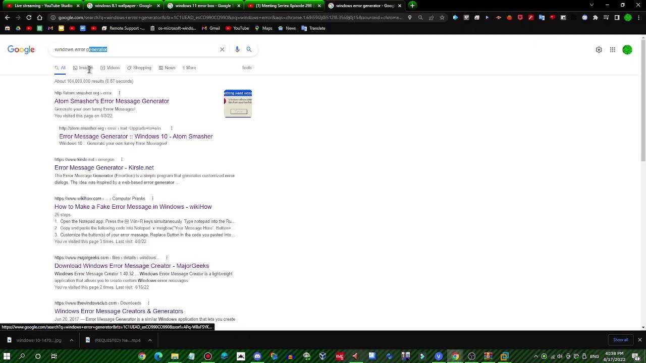Open How to Make a Fake Error Message link
Screen dimensions: 646x363
[133, 207]
